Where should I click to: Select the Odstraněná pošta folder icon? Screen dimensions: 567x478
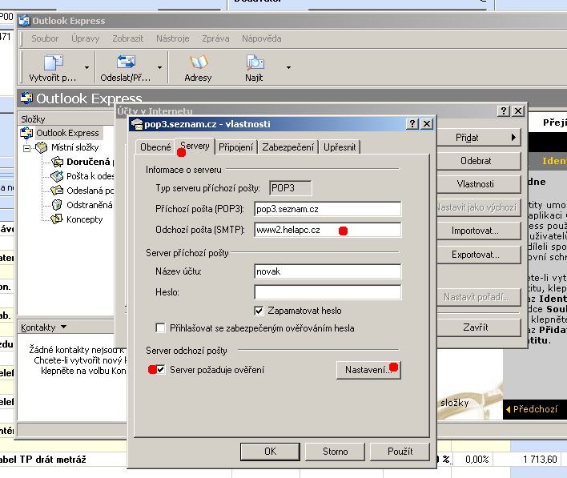pyautogui.click(x=57, y=205)
